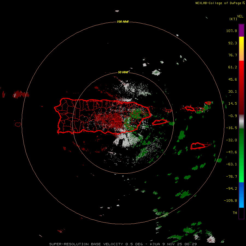Click the Super-Resolution Base Velocity caption
Image resolution: width=246 pixels, height=246 pixels.
(123, 244)
